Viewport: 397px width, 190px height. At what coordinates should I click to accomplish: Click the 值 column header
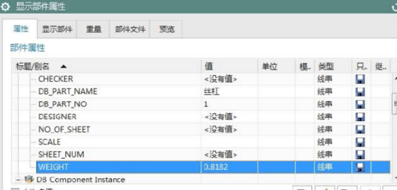click(x=210, y=66)
